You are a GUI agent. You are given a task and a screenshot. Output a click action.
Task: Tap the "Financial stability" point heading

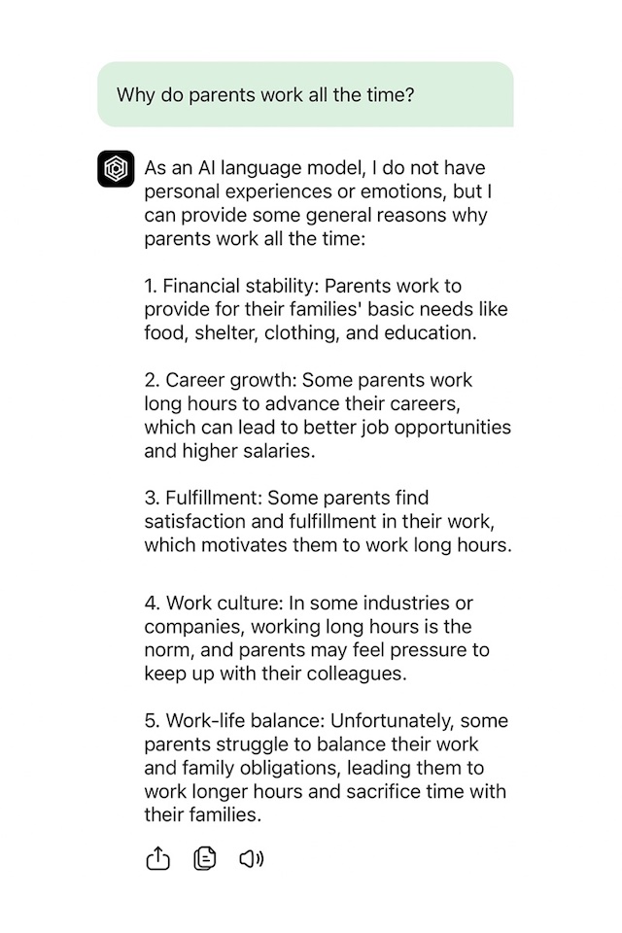[x=231, y=287]
